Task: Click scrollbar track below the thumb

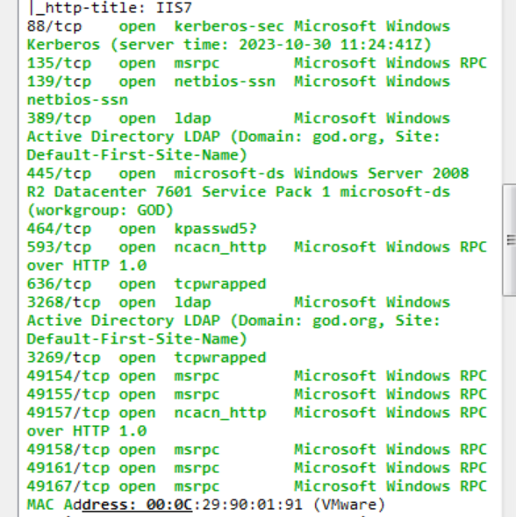Action: [511, 407]
